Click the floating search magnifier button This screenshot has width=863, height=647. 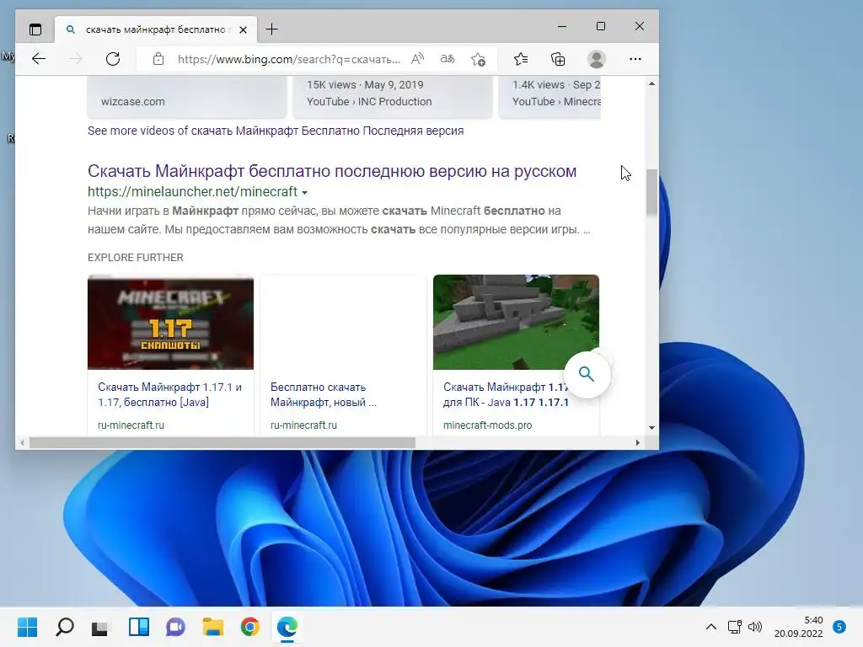pyautogui.click(x=587, y=375)
